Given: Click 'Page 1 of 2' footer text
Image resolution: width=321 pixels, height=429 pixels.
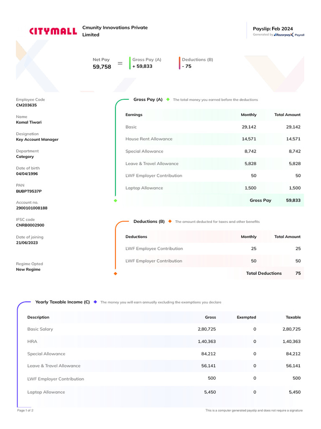Looking at the screenshot, I should point(25,411).
